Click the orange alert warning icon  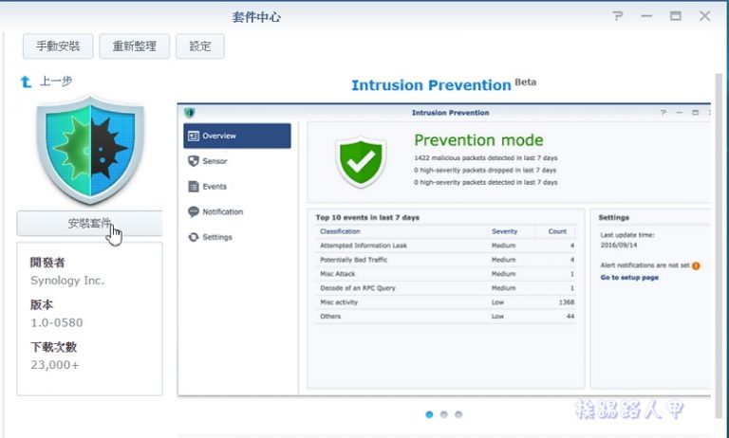click(x=696, y=266)
